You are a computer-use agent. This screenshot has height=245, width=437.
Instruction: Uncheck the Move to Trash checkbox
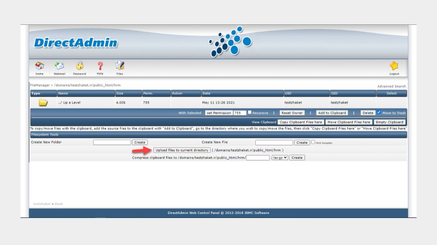click(379, 112)
